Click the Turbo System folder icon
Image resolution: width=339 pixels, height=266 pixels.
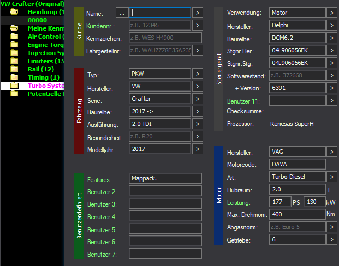14,86
